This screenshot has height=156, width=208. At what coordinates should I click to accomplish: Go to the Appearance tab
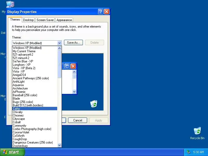tap(64, 20)
